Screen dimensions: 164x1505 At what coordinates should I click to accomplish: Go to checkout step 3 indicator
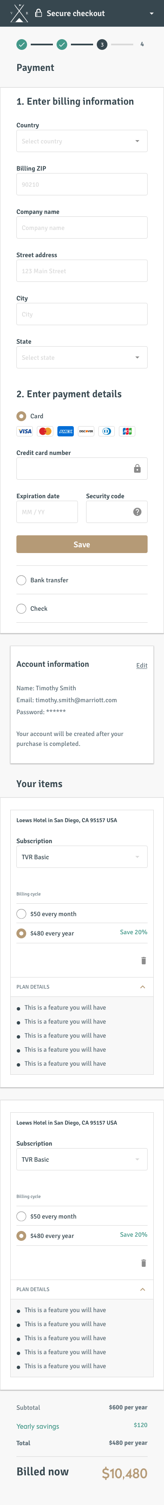click(102, 45)
